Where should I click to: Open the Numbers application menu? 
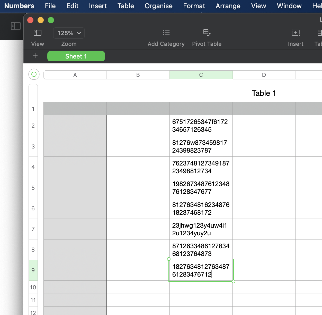tap(19, 6)
